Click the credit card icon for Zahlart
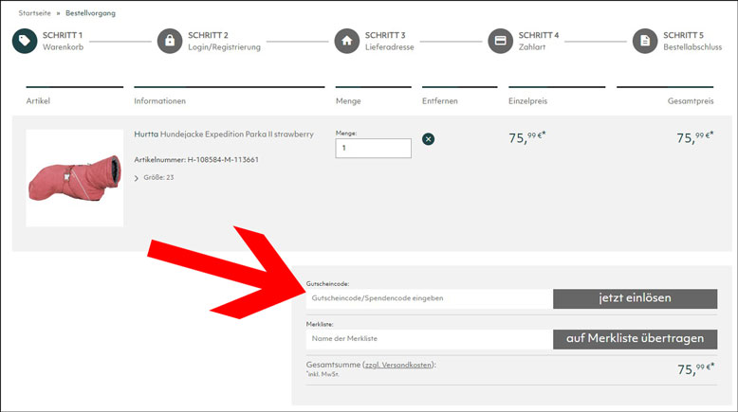The width and height of the screenshot is (738, 412). click(x=500, y=42)
